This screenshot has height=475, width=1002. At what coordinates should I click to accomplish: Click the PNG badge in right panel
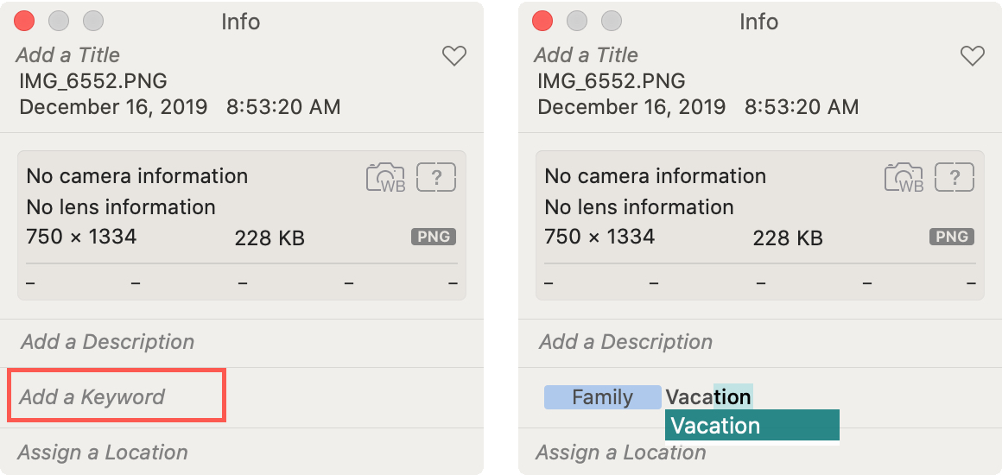click(x=952, y=237)
